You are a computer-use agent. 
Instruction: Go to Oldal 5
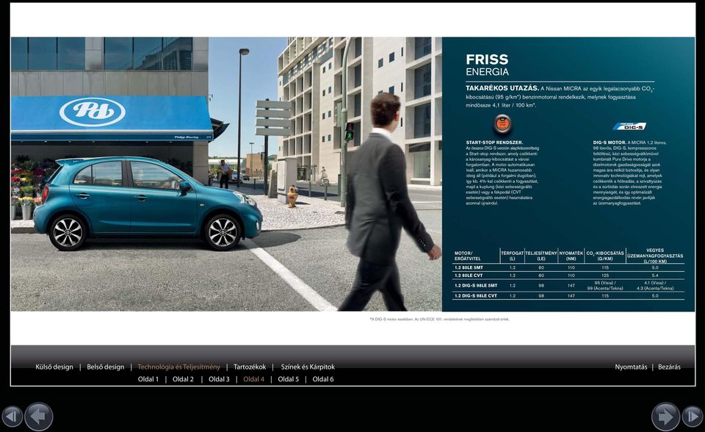coord(288,379)
